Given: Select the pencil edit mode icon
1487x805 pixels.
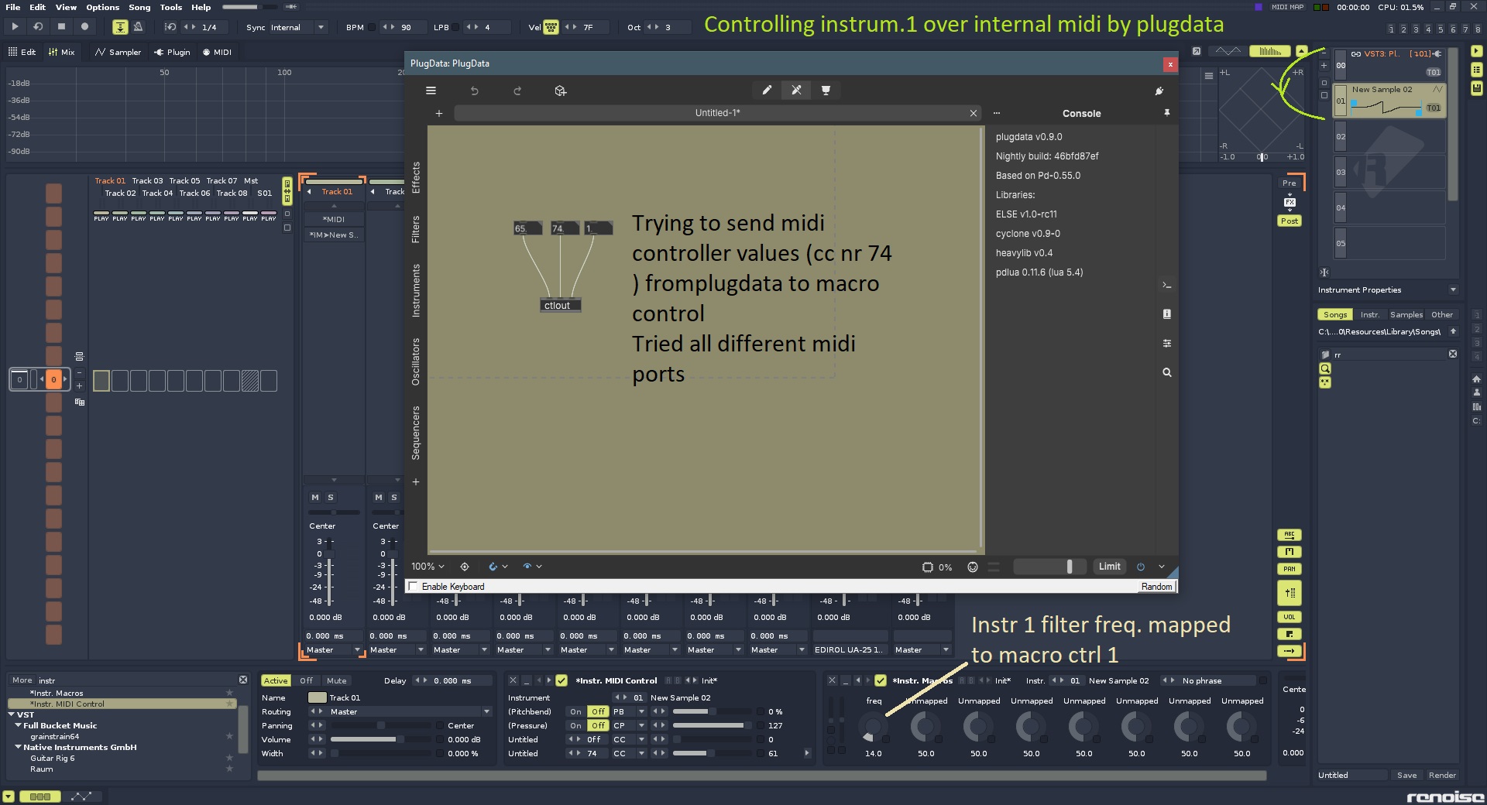Looking at the screenshot, I should pos(767,91).
